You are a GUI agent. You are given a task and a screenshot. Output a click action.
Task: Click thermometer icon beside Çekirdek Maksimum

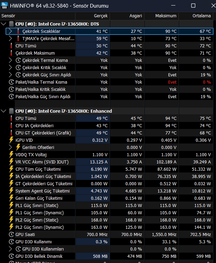[11, 53]
